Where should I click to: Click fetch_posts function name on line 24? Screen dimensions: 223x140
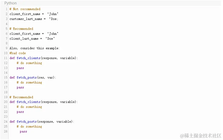tap(27, 122)
